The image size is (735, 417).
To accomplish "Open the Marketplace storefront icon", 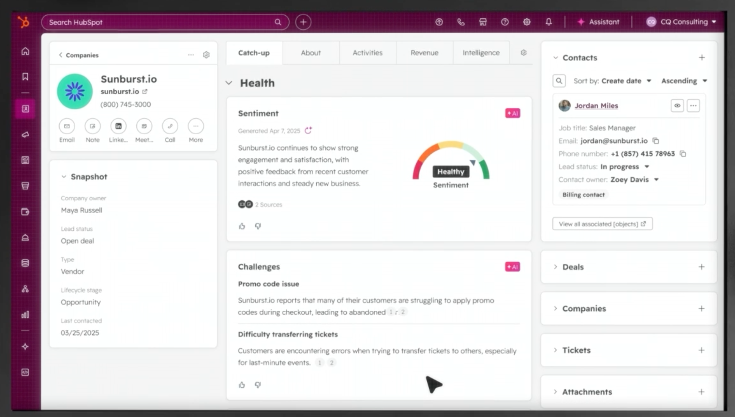I will tap(483, 22).
